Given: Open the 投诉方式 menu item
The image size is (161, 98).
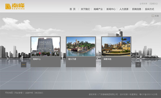Looking at the screenshot, I should click(x=149, y=9).
